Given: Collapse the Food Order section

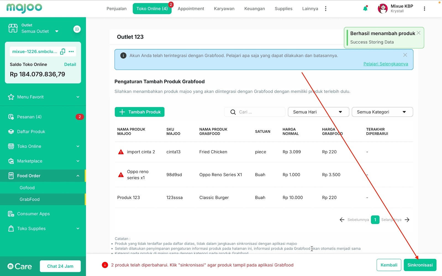Looking at the screenshot, I should tap(78, 176).
